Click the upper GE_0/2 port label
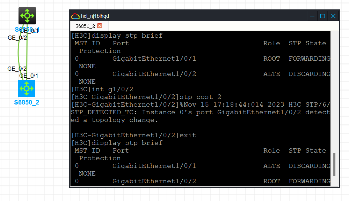The width and height of the screenshot is (349, 201). click(17, 38)
